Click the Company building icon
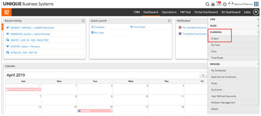This screenshot has width=261, height=116. click(x=92, y=27)
